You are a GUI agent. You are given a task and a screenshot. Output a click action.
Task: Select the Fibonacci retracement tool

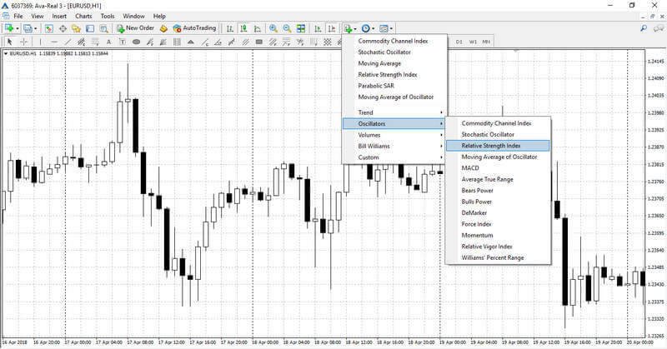[x=95, y=42]
